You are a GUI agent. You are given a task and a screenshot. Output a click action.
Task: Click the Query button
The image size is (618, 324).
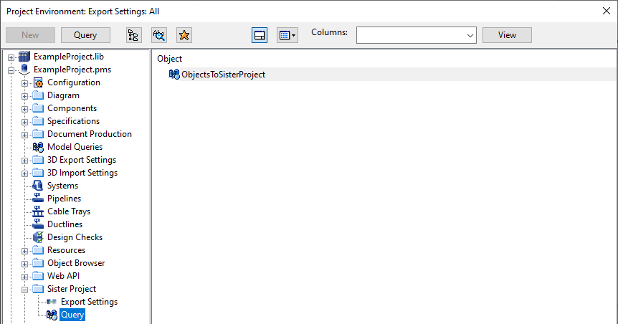click(x=85, y=35)
